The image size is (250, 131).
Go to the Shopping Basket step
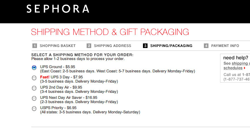(x=57, y=46)
